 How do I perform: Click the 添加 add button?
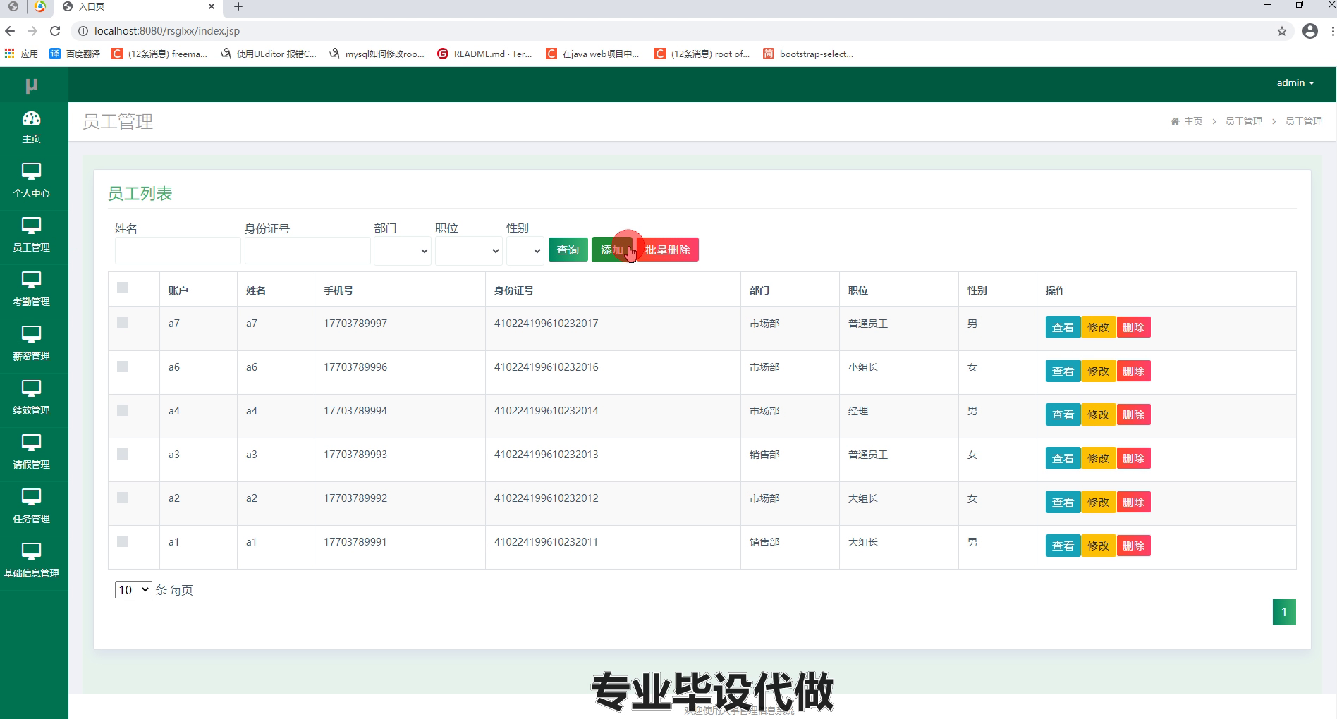611,250
